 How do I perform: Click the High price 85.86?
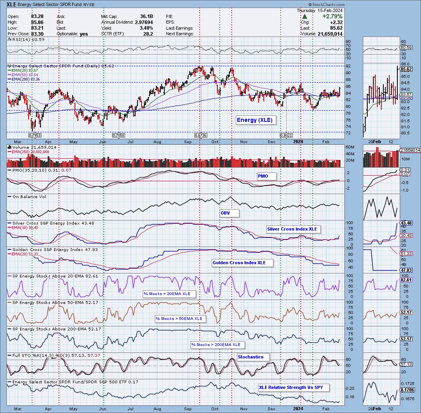pyautogui.click(x=37, y=22)
